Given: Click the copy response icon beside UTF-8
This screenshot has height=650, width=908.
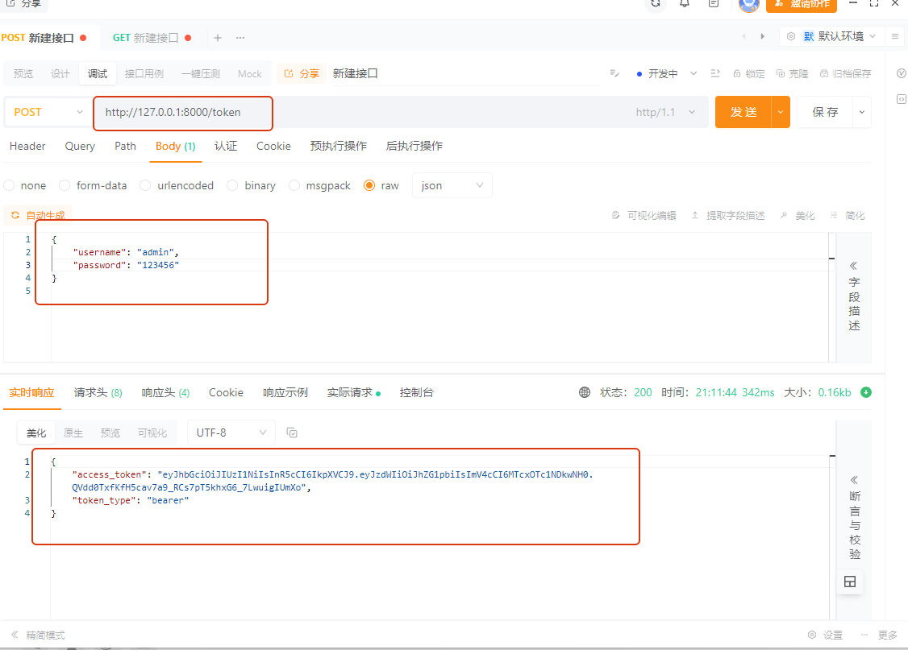Looking at the screenshot, I should tap(293, 433).
